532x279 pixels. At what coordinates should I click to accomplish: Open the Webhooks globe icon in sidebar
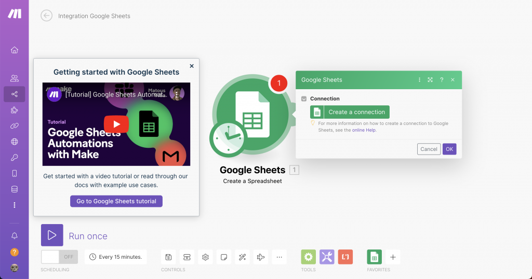click(x=14, y=142)
